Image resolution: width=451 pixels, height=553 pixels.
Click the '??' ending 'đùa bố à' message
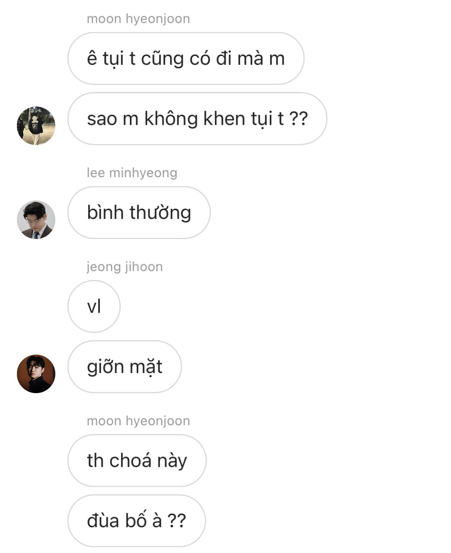[177, 521]
